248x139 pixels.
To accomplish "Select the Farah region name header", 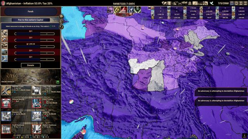I will (x=31, y=12).
